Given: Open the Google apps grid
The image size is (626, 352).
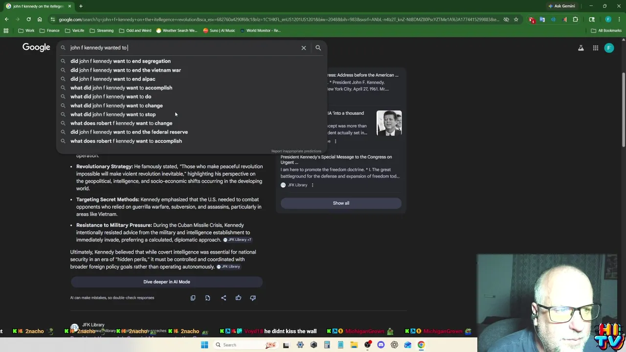Looking at the screenshot, I should tap(595, 48).
